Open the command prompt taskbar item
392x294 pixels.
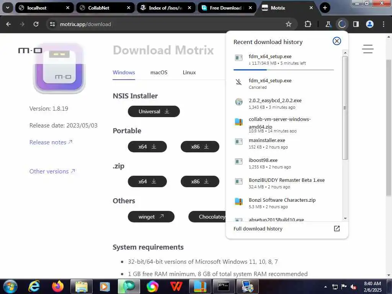pyautogui.click(x=223, y=286)
